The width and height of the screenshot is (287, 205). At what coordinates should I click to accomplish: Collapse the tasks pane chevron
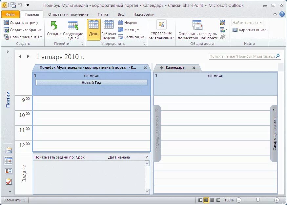147,157
